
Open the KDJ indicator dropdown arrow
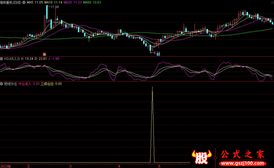(2, 59)
